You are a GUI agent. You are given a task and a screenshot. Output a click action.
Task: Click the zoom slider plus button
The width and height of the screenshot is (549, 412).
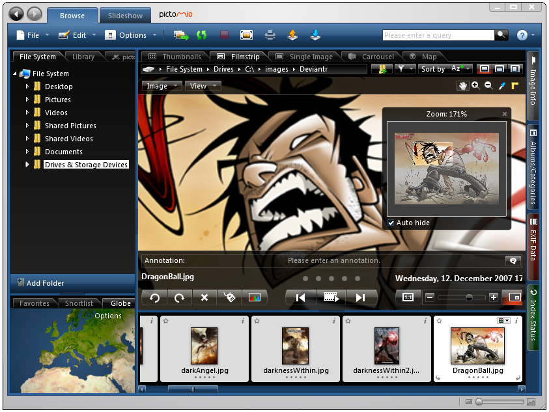click(x=494, y=297)
